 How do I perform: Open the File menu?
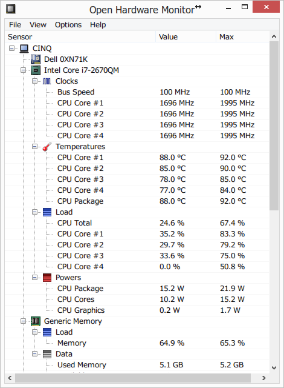click(x=15, y=25)
